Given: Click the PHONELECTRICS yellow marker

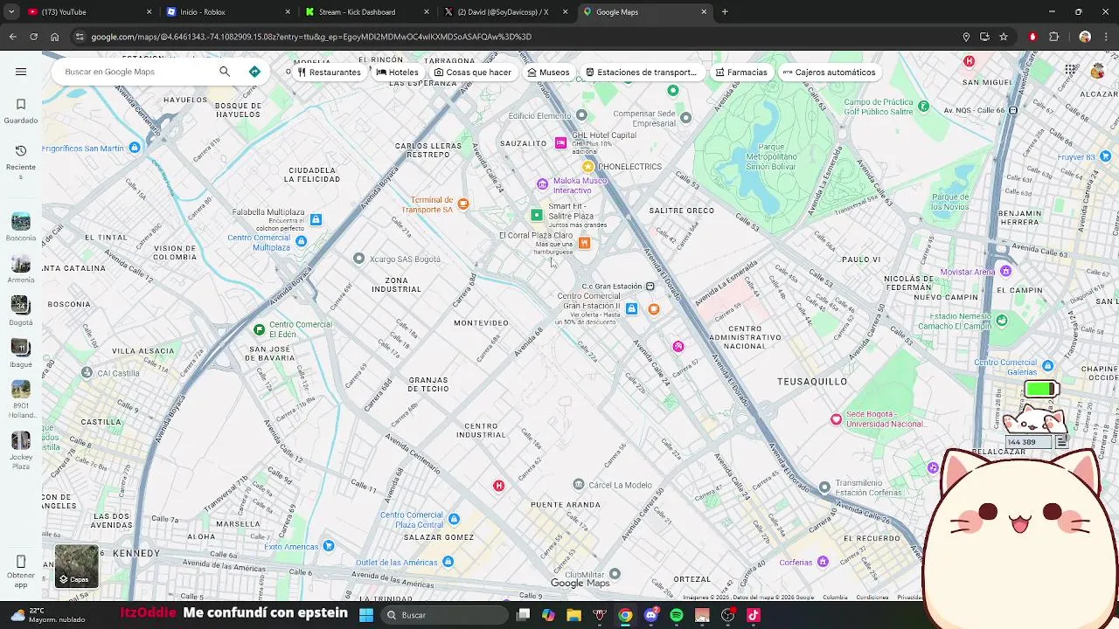Looking at the screenshot, I should click(588, 166).
